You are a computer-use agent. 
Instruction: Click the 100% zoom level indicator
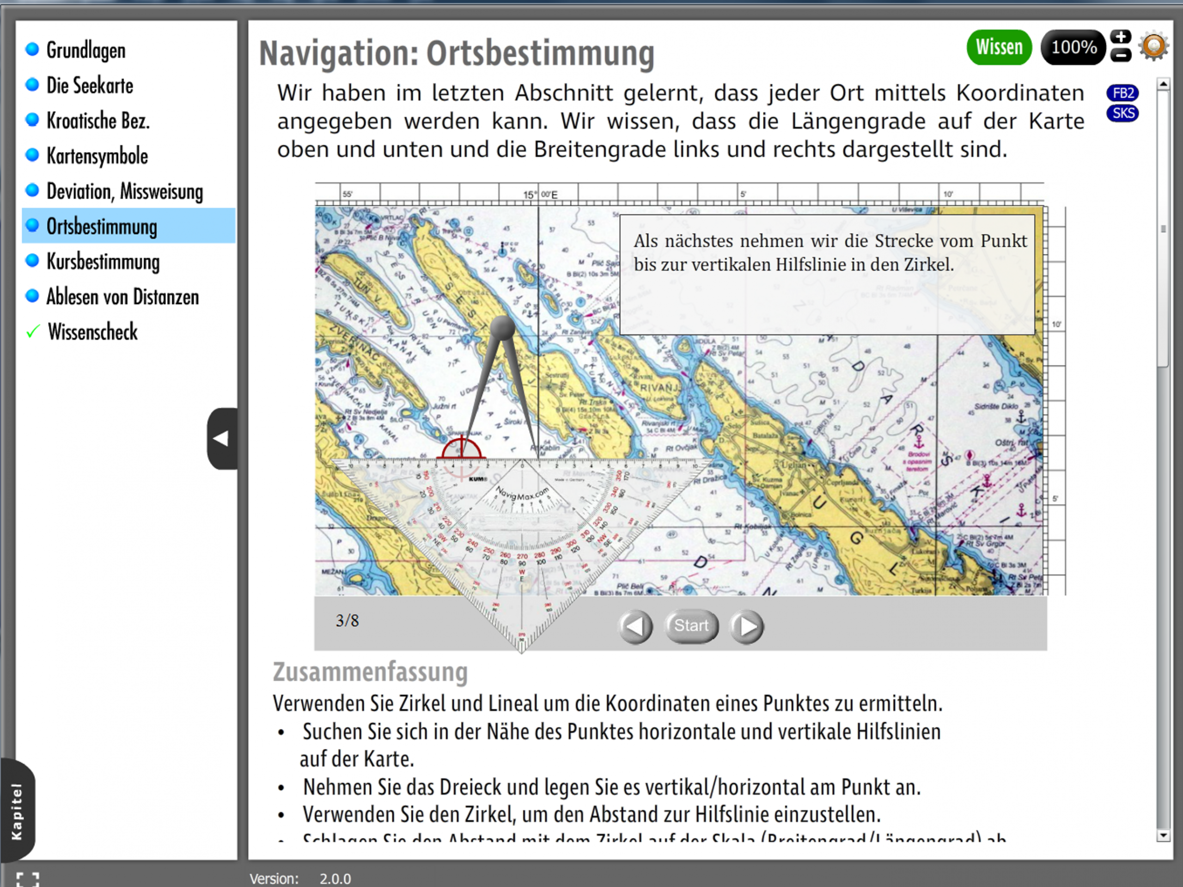pos(1073,47)
